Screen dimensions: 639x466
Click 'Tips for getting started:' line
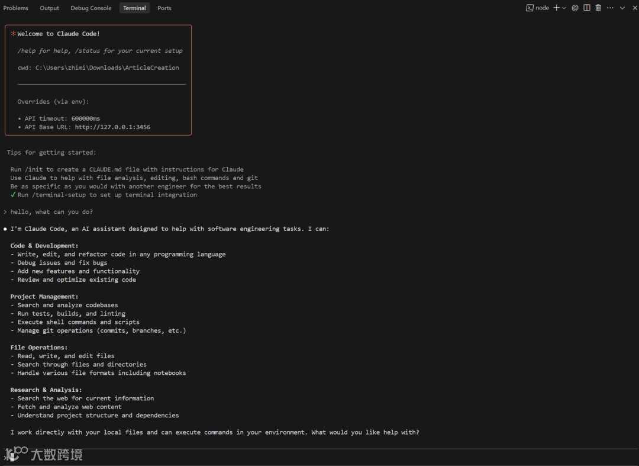pos(51,153)
